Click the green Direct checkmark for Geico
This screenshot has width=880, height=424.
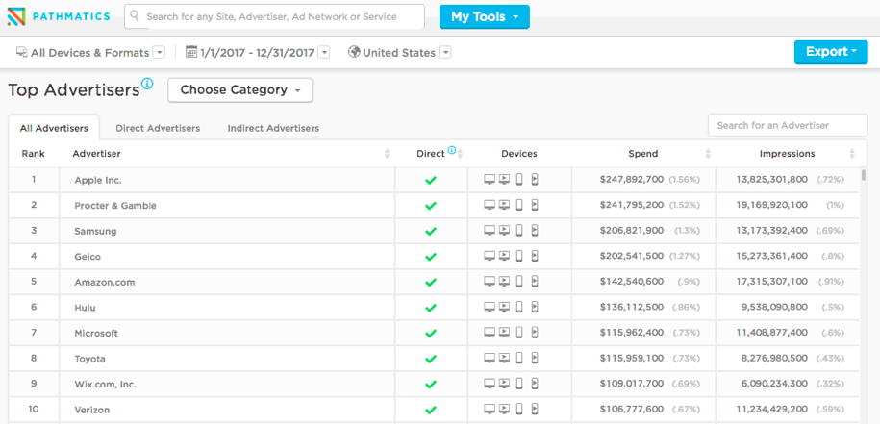pos(431,257)
